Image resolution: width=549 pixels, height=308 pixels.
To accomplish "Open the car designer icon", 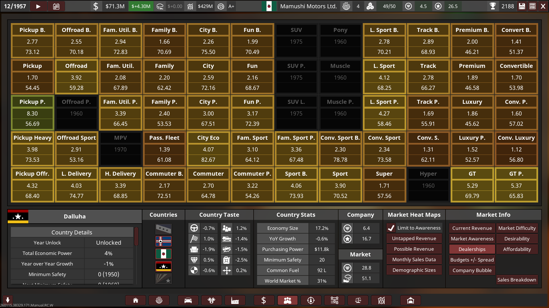I will tap(188, 300).
